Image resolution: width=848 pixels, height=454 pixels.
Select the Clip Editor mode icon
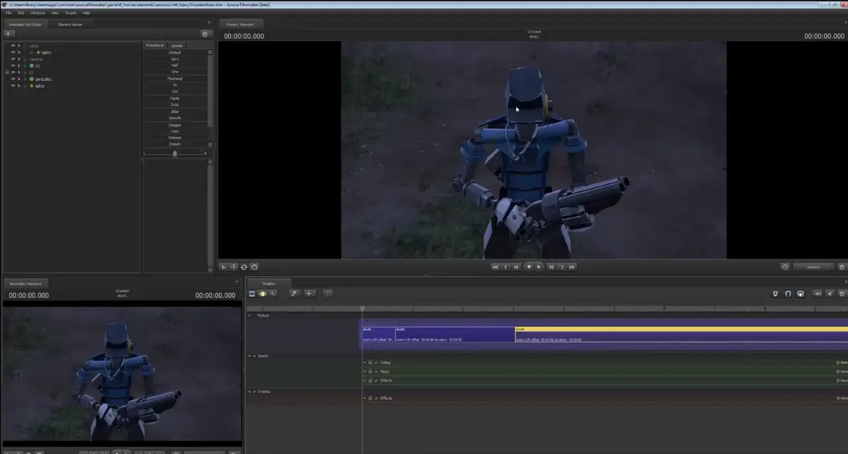(252, 294)
